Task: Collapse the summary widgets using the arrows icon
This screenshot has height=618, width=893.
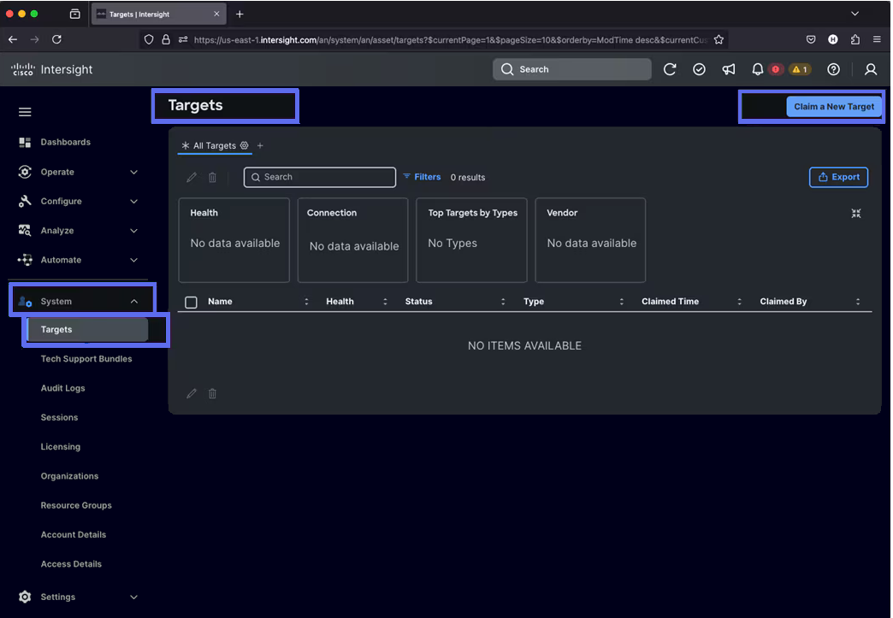Action: [856, 213]
